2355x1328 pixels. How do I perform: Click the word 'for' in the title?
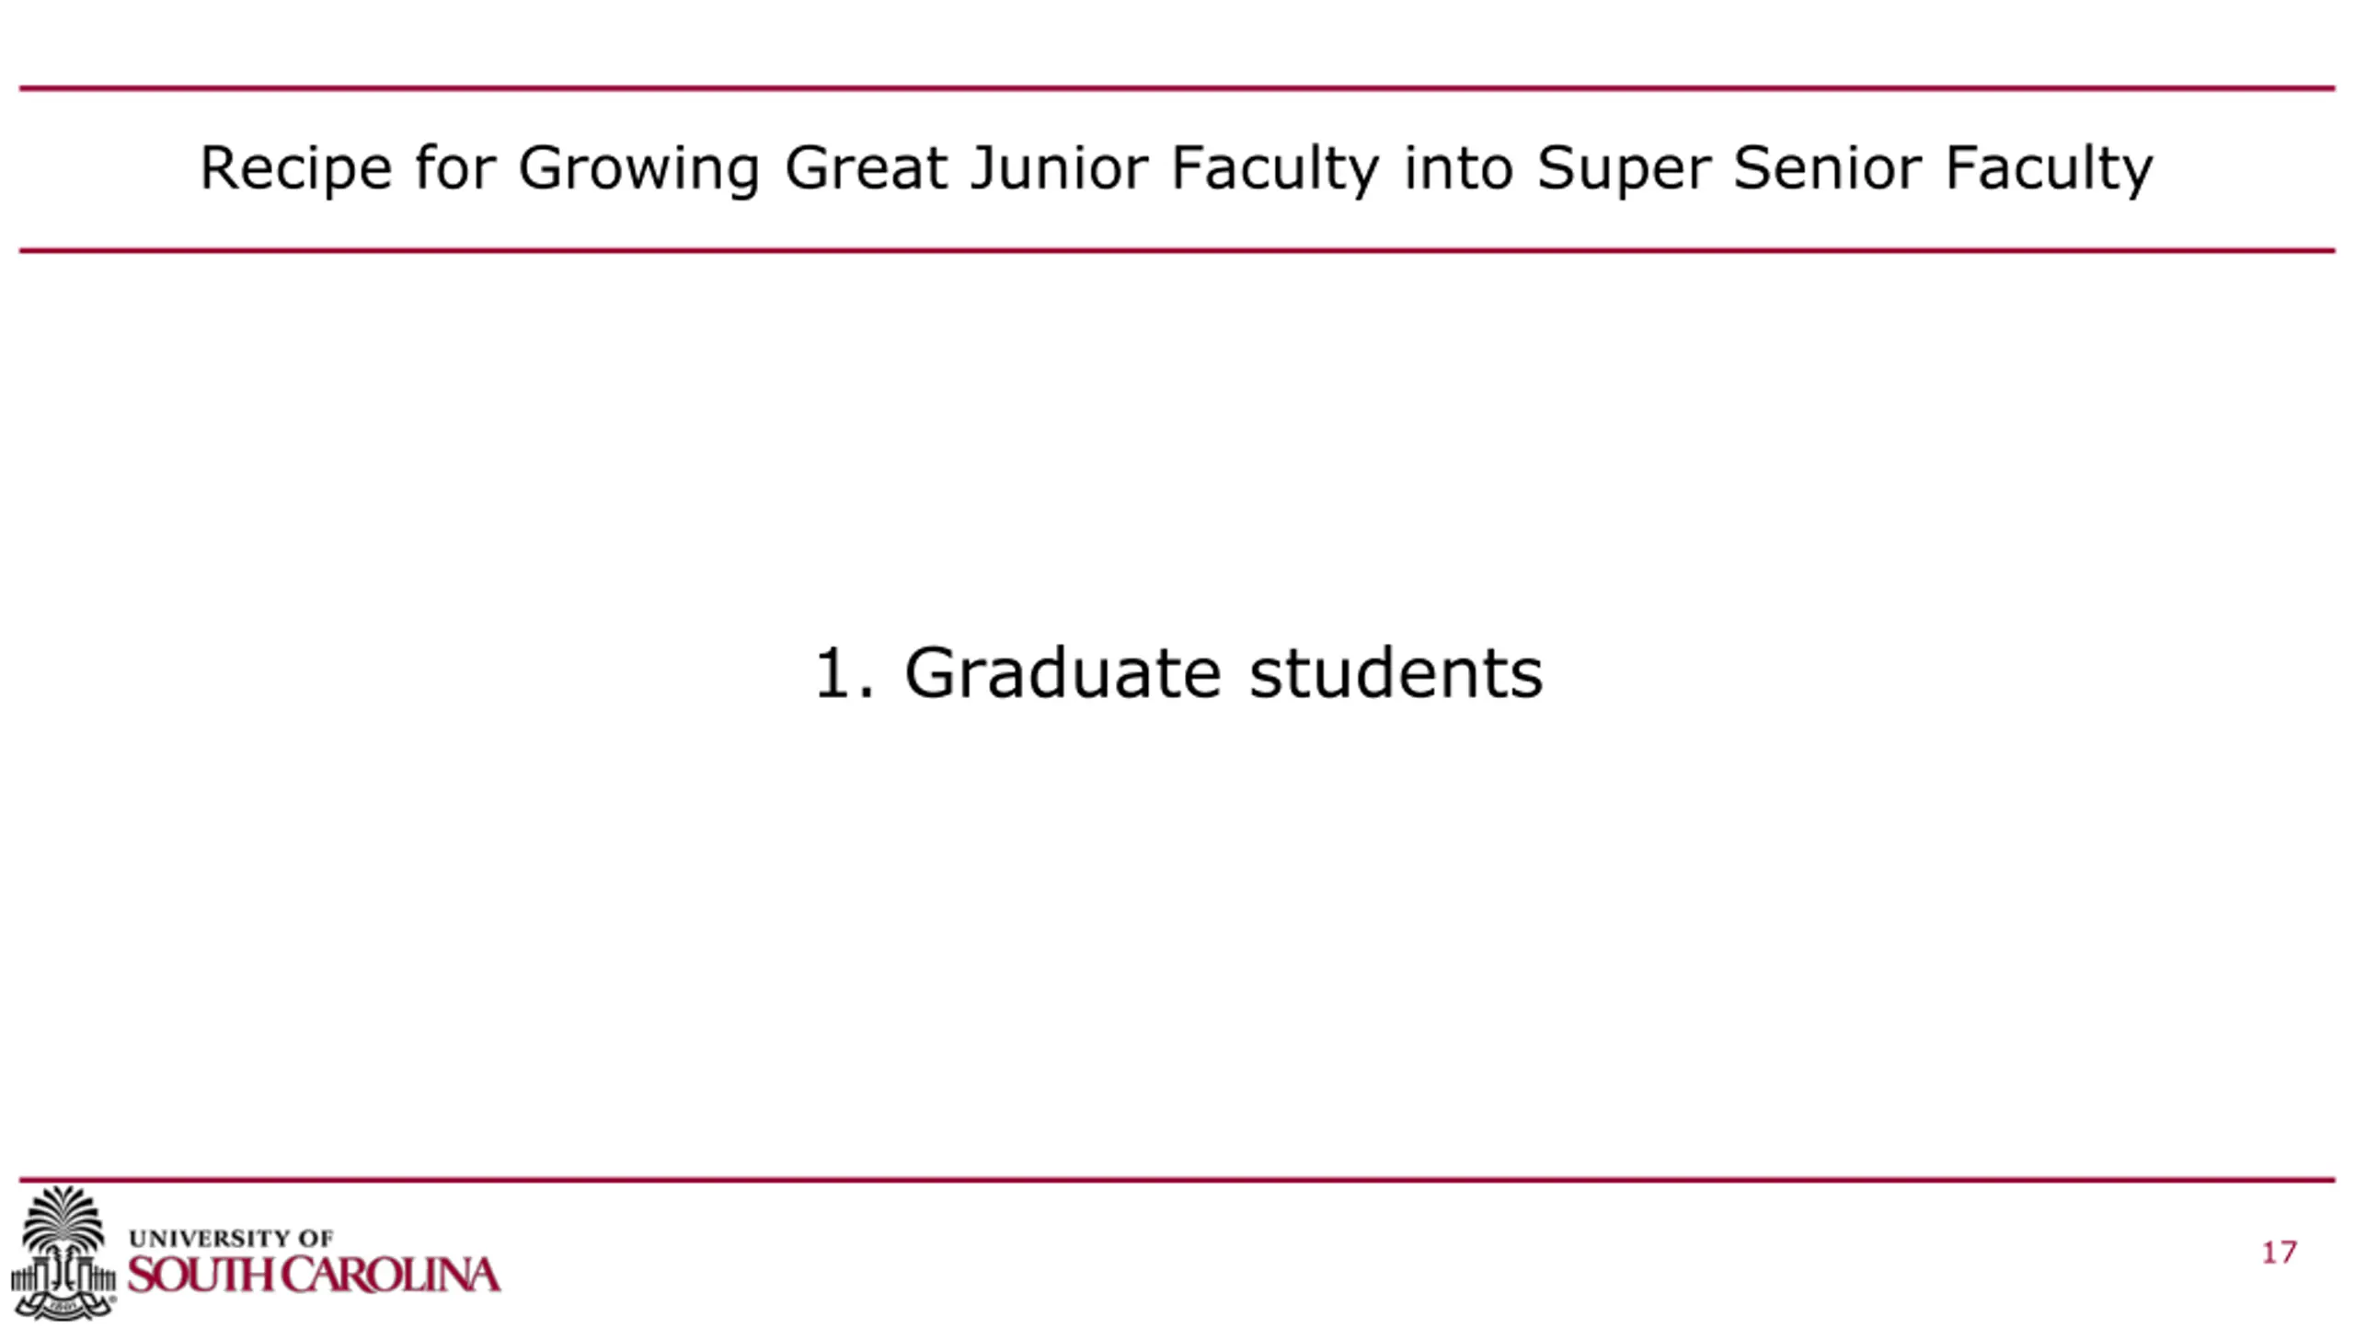454,168
